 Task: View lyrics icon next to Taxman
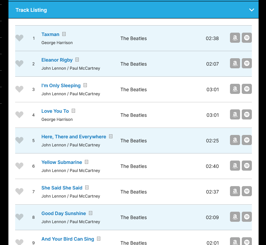coord(64,34)
